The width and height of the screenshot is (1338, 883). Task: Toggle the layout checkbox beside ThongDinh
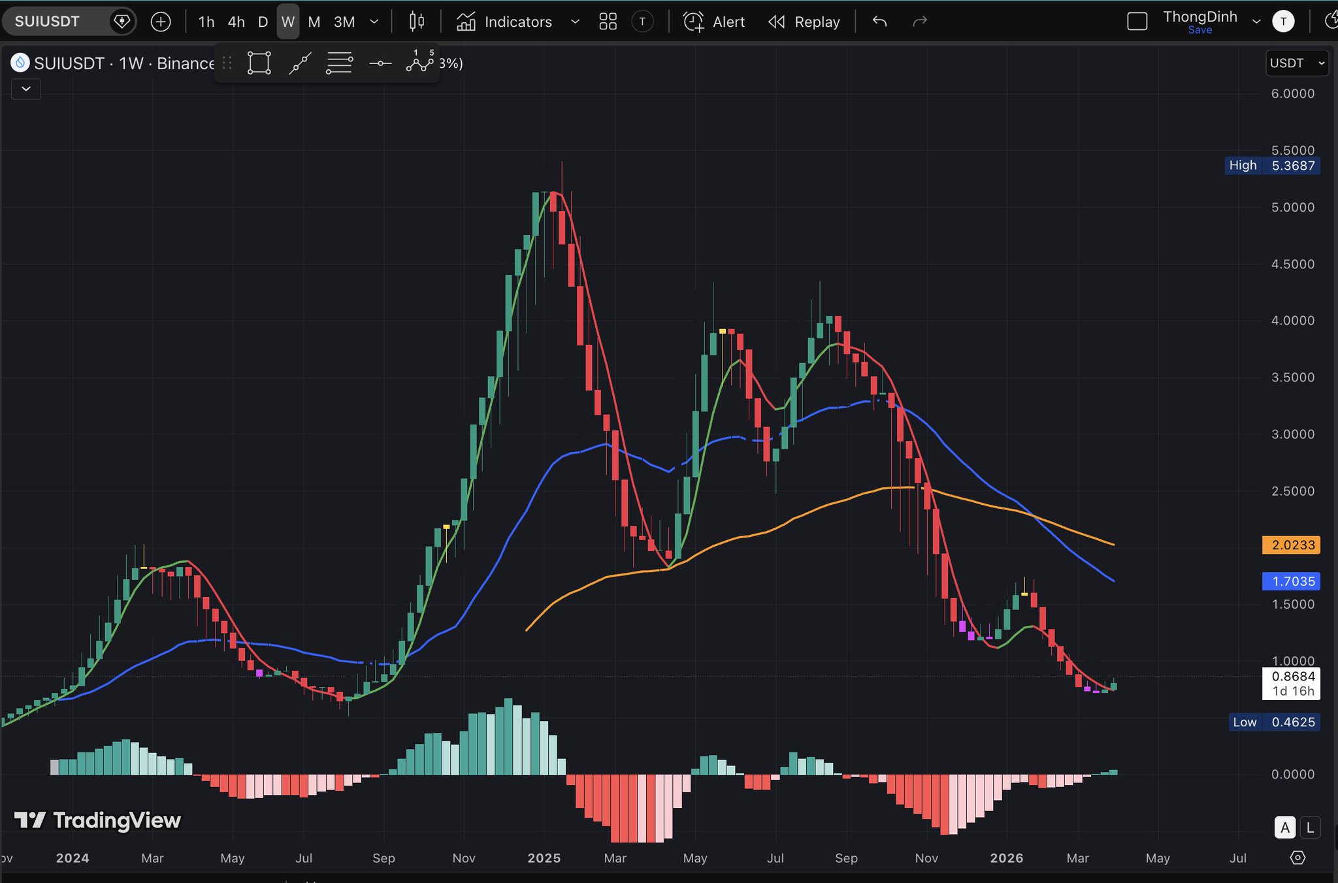[1137, 22]
